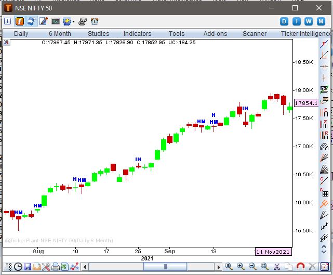The width and height of the screenshot is (333, 275).
Task: Open the Studies menu
Action: [99, 34]
